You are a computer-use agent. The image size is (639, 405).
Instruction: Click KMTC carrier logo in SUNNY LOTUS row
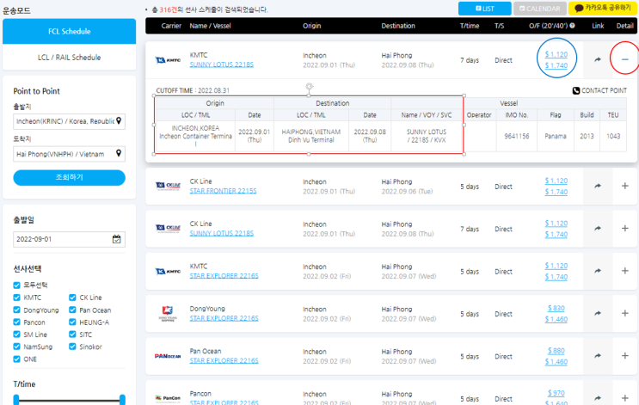click(x=168, y=60)
